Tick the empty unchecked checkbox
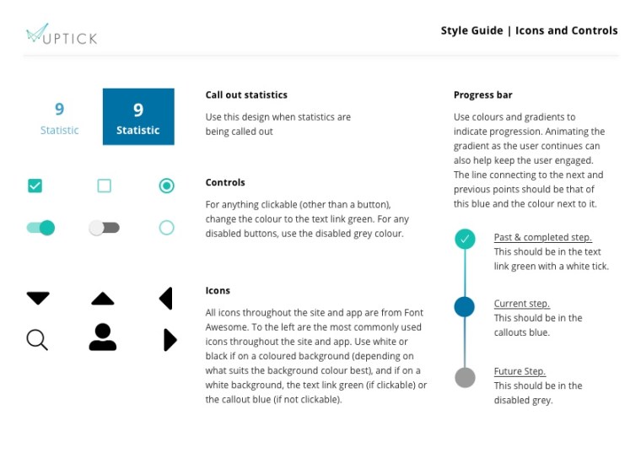Viewport: 641px width, 453px height. tap(104, 186)
